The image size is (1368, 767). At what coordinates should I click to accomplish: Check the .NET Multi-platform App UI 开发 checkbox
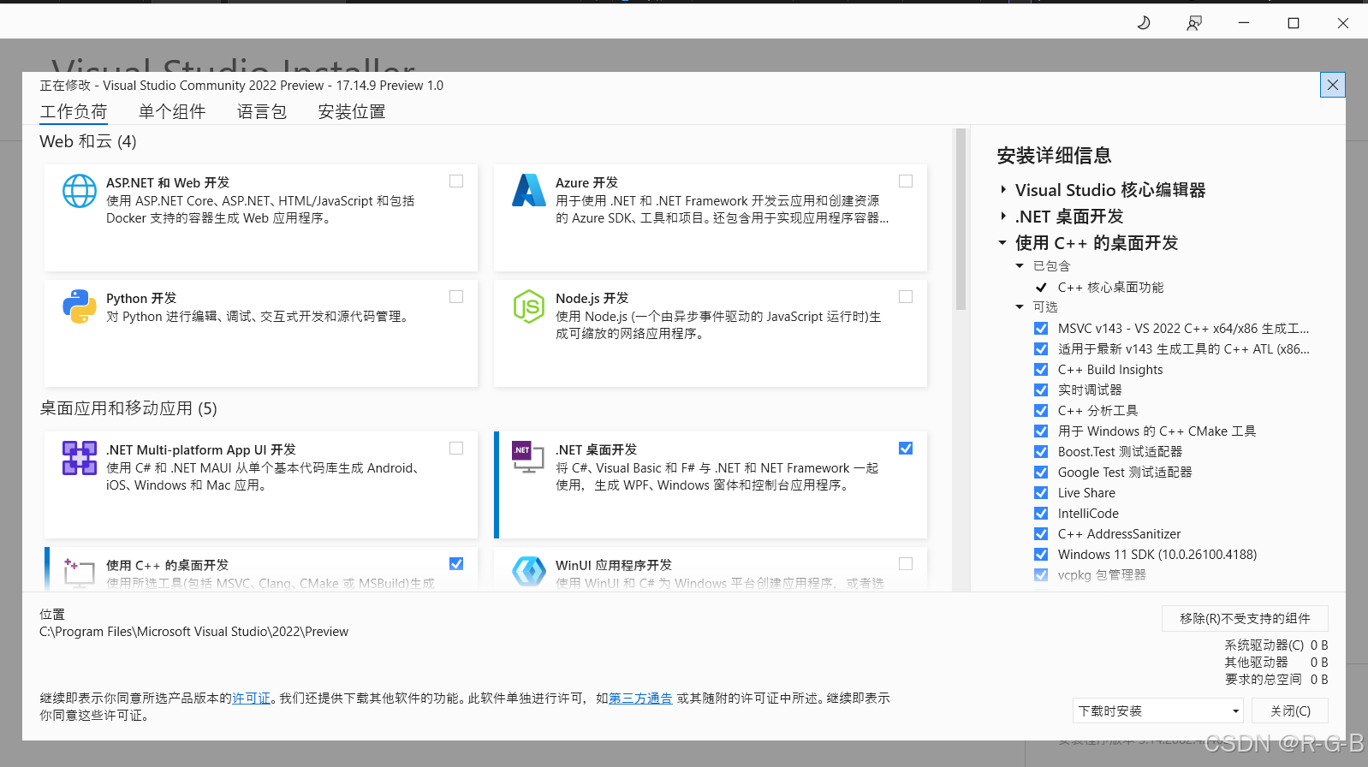coord(456,449)
